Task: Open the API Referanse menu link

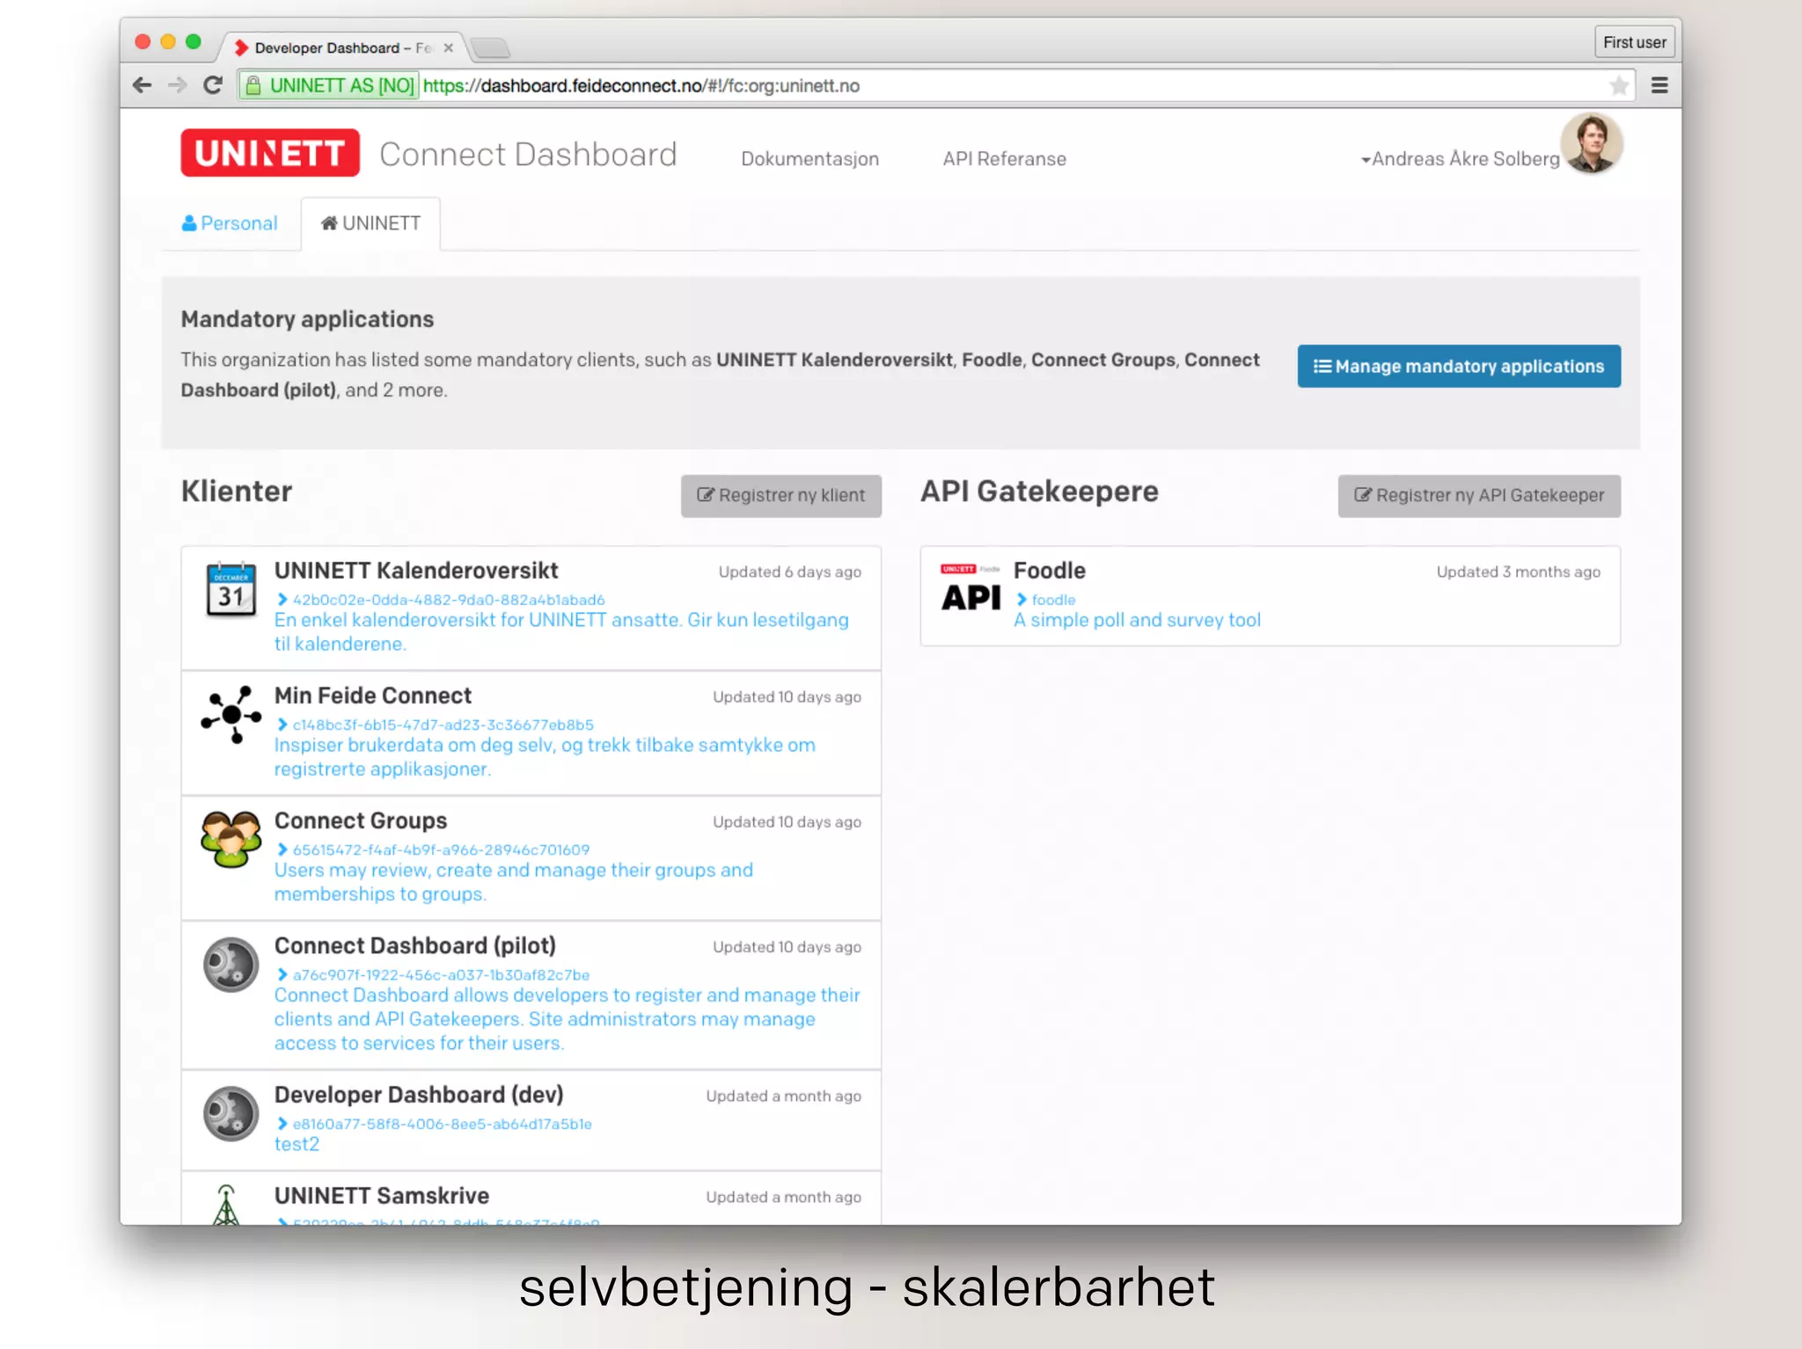Action: pos(1004,159)
